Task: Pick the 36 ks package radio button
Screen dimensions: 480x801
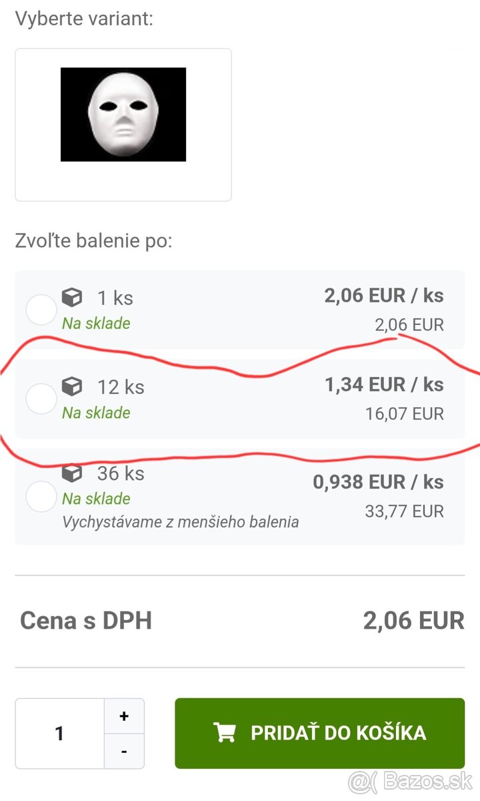Action: (41, 496)
